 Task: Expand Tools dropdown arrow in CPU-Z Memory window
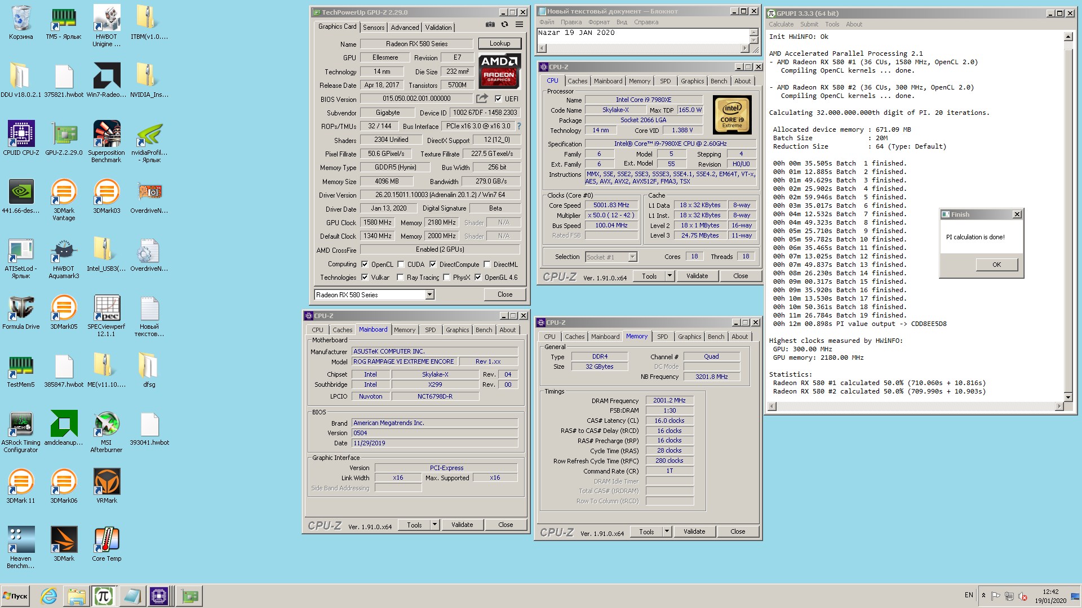667,531
